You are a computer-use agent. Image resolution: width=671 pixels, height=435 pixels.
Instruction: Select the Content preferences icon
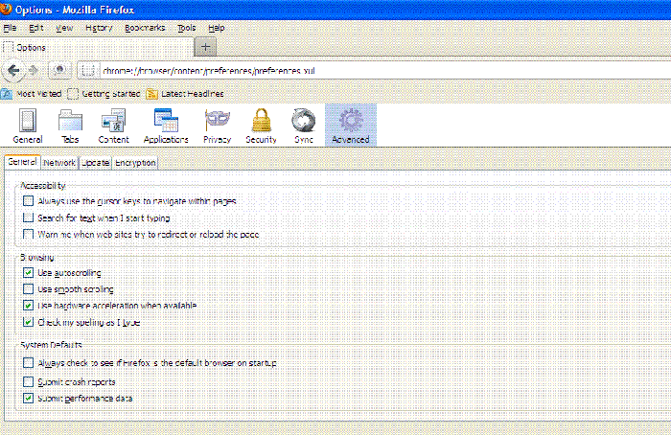click(x=114, y=125)
